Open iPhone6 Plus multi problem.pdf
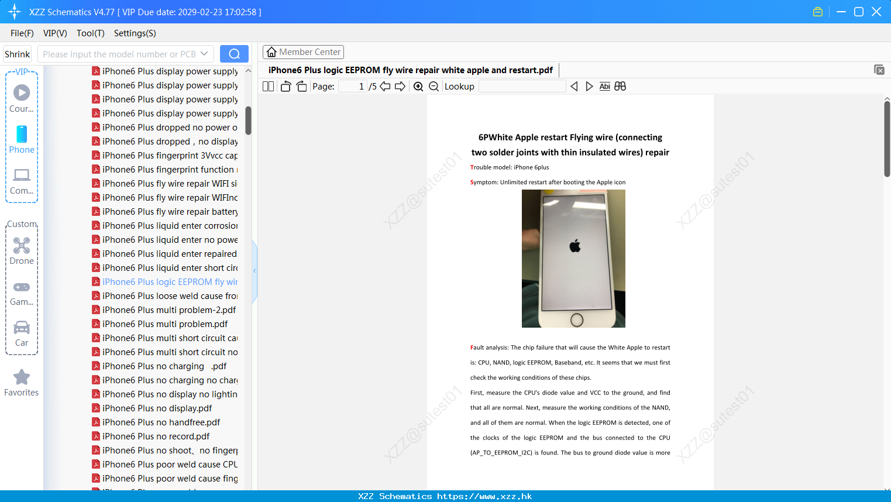Screen dimensions: 891x502 coord(160,324)
